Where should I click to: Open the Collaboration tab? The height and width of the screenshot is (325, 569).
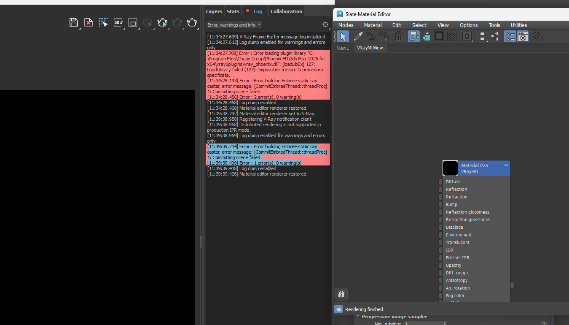(286, 11)
